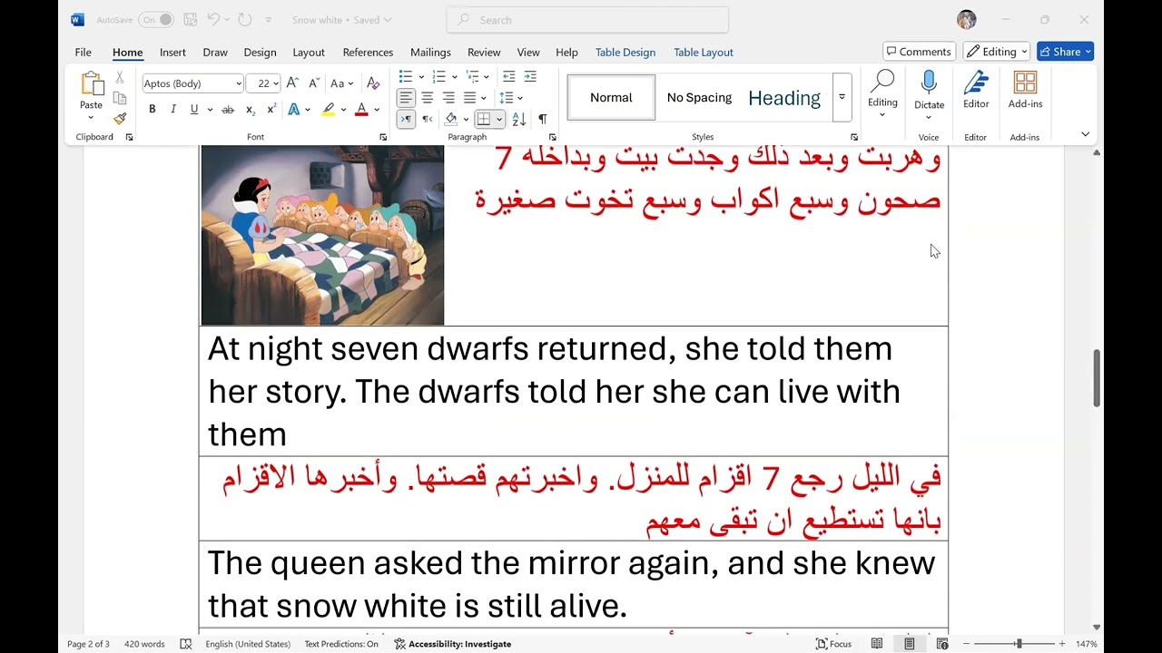Switch to the Insert tab
The width and height of the screenshot is (1162, 653).
172,52
